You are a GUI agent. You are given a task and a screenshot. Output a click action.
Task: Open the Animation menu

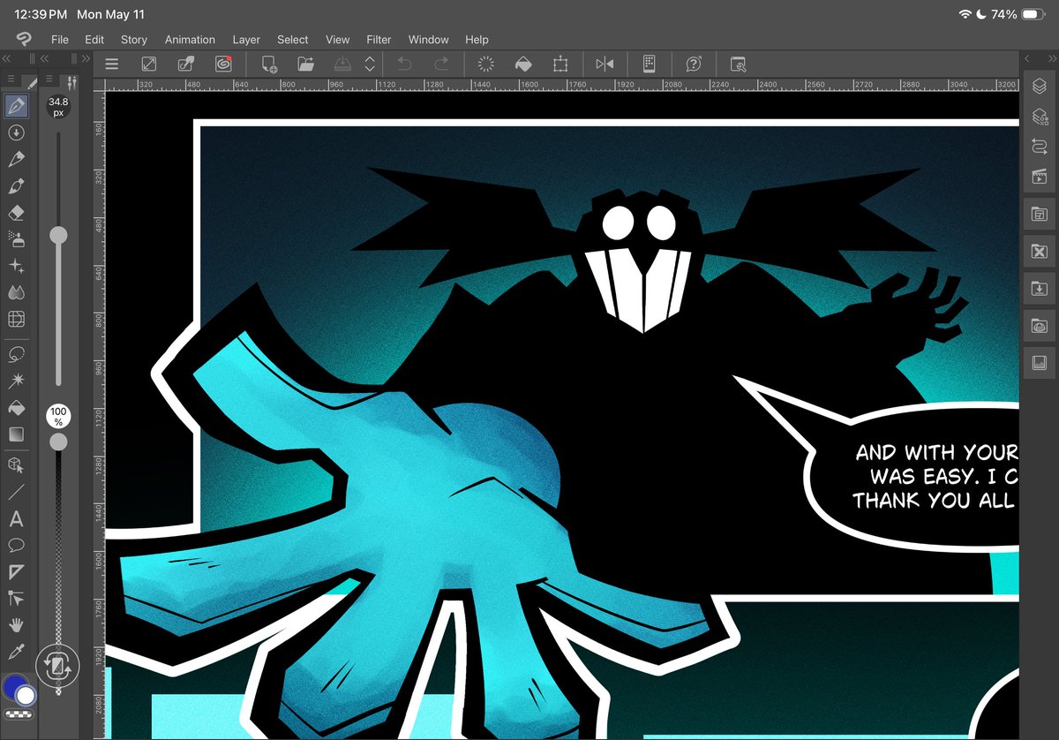[x=190, y=40]
